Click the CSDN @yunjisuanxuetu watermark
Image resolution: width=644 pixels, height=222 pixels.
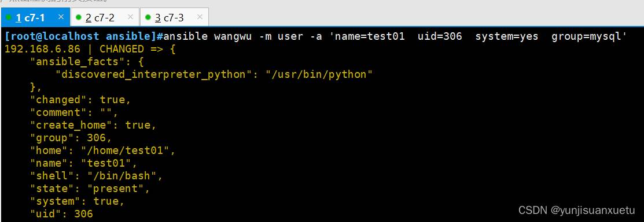coord(577,210)
